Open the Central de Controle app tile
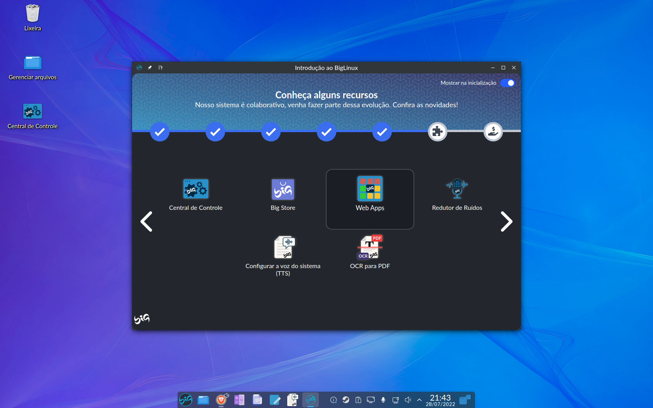653x408 pixels. coord(196,195)
